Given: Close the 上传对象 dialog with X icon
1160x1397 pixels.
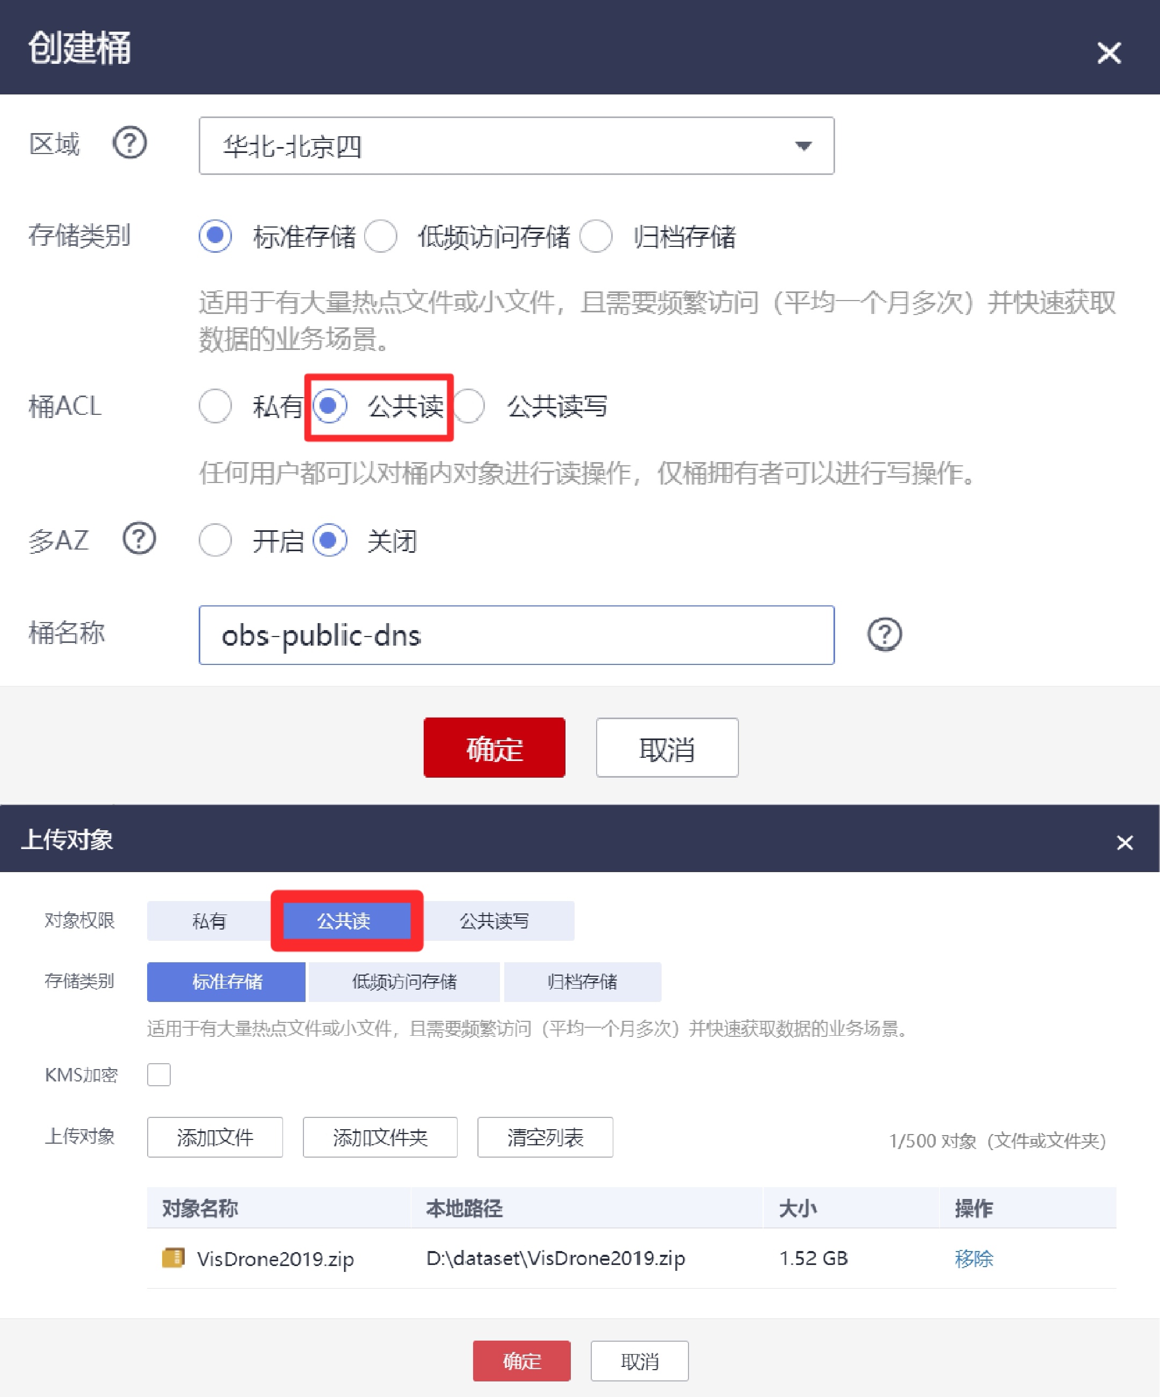Looking at the screenshot, I should [x=1125, y=843].
